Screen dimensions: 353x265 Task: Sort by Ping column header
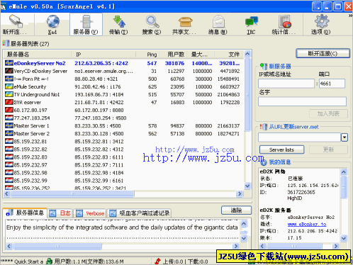point(148,55)
